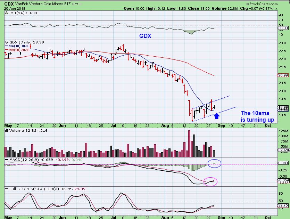Click the RSI 90 level label
This screenshot has height=219, width=290.
pyautogui.click(x=281, y=15)
